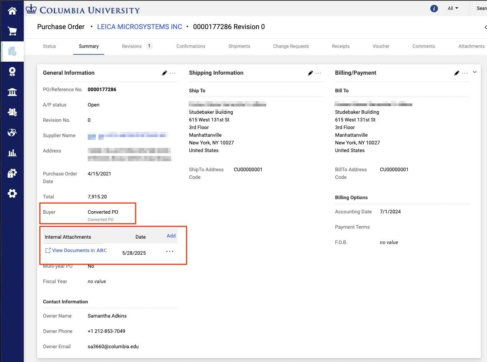Click PO number 0000177286 value
Screen dimensions: 487x362
(102, 90)
